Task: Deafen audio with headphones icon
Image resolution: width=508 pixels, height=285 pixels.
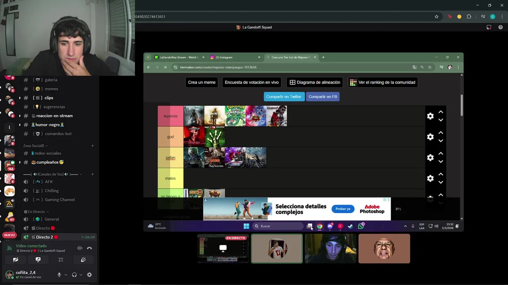Action: click(x=74, y=275)
